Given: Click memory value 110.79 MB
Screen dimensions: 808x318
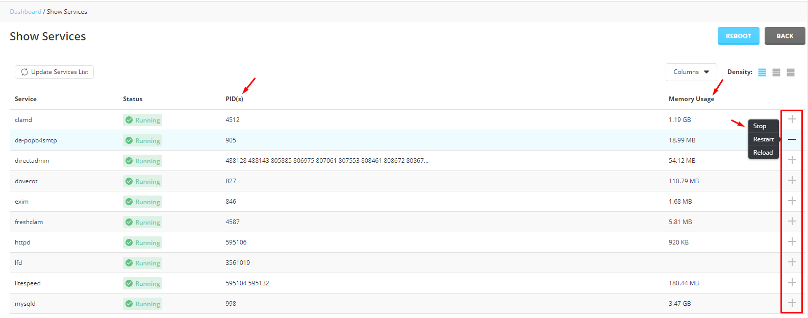Looking at the screenshot, I should [x=684, y=181].
